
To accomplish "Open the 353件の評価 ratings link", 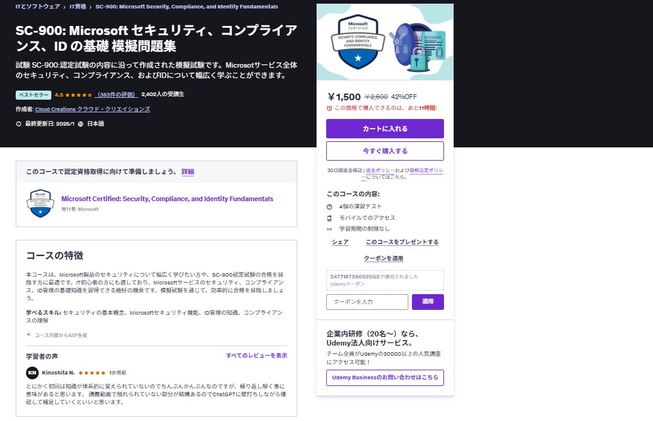I will tap(116, 94).
